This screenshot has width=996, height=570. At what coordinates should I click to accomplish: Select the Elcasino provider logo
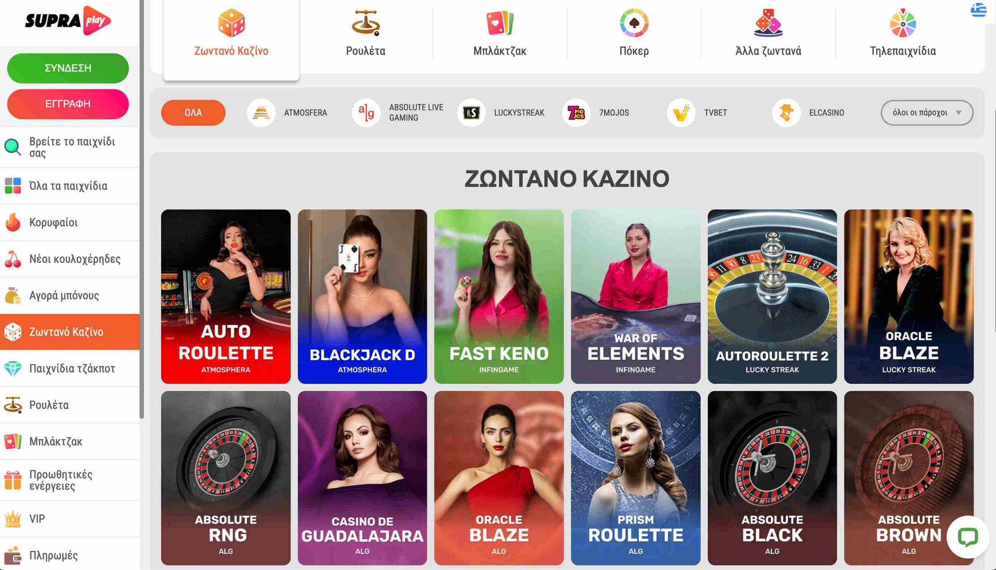pos(786,113)
